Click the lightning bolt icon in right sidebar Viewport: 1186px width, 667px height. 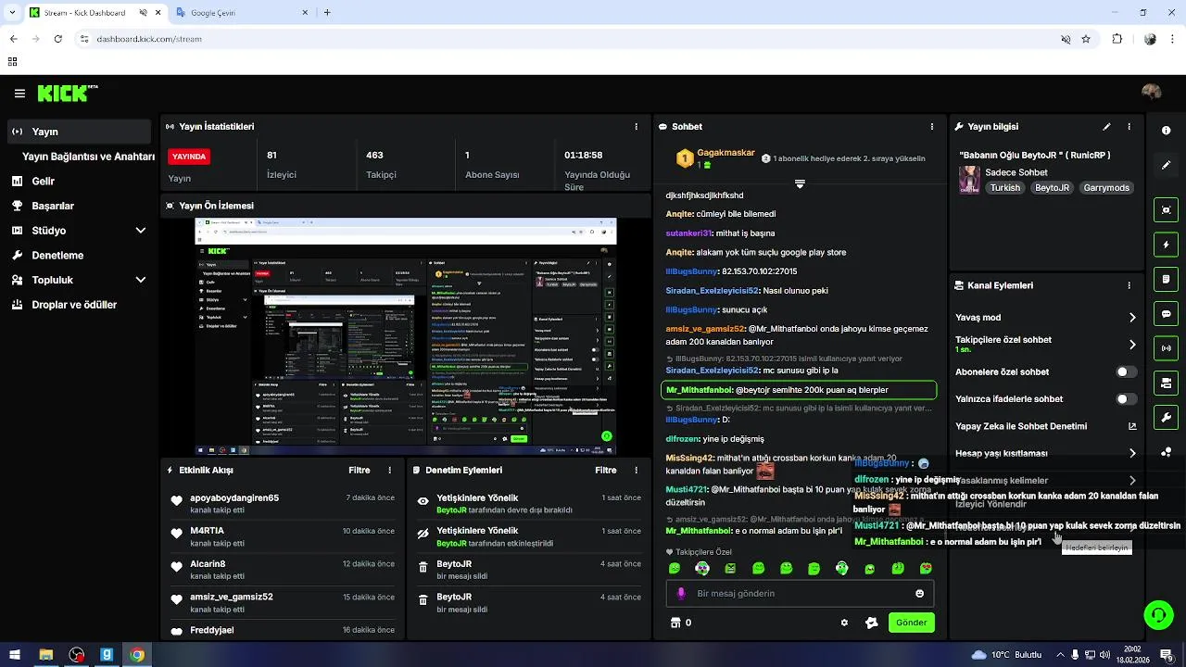(x=1166, y=245)
